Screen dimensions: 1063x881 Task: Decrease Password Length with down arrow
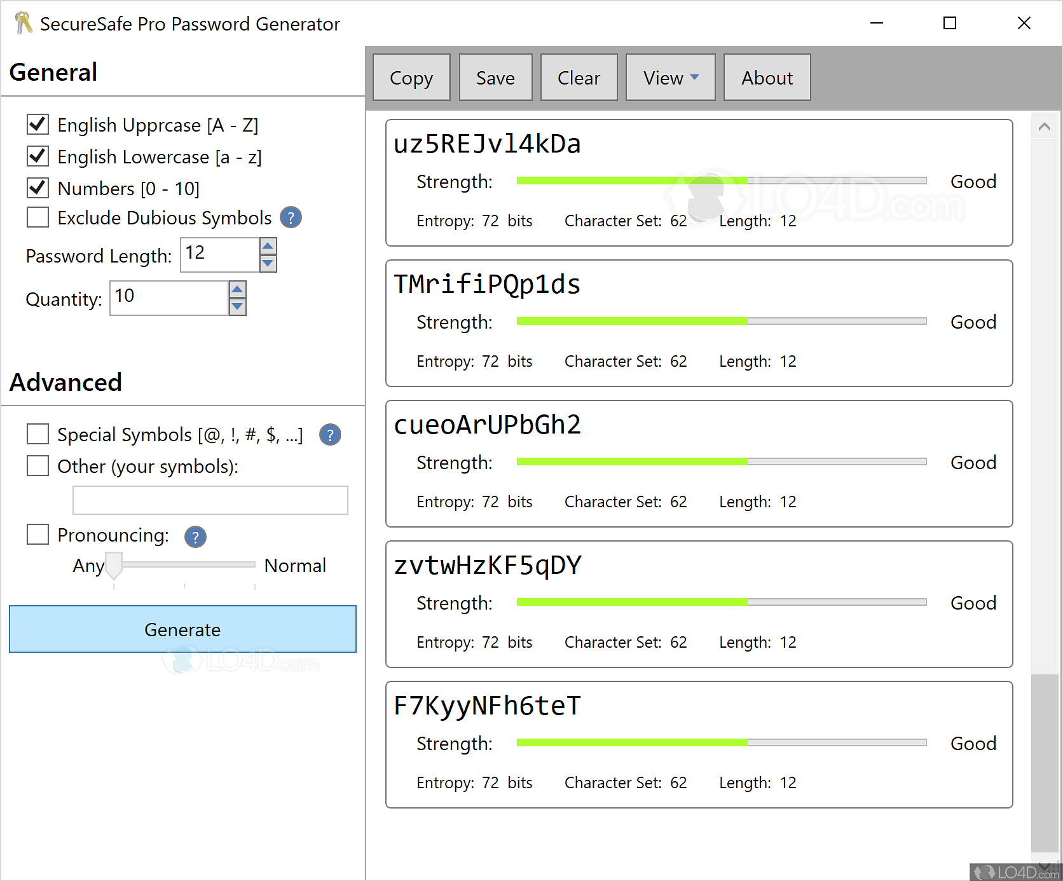[268, 263]
